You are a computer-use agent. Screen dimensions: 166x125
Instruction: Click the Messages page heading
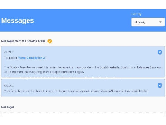click(18, 21)
